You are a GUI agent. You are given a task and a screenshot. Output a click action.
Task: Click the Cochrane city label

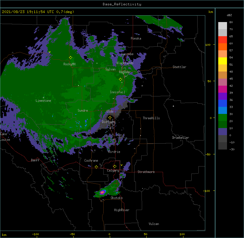coord(91,161)
